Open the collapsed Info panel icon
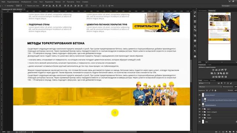Image resolution: width=237 pixels, height=133 pixels. tap(195, 41)
